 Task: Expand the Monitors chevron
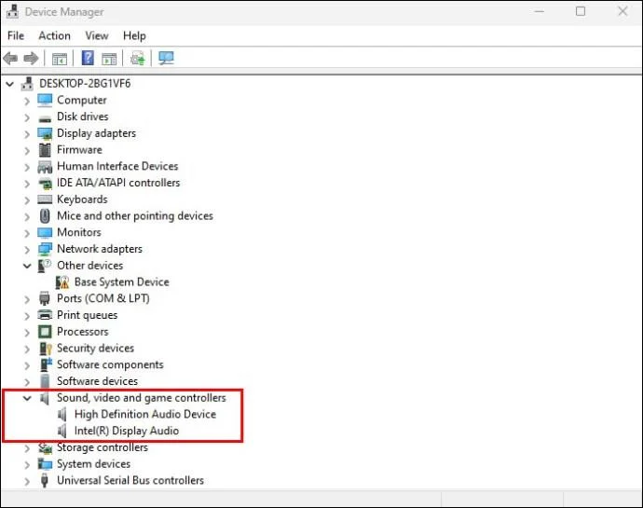[27, 233]
